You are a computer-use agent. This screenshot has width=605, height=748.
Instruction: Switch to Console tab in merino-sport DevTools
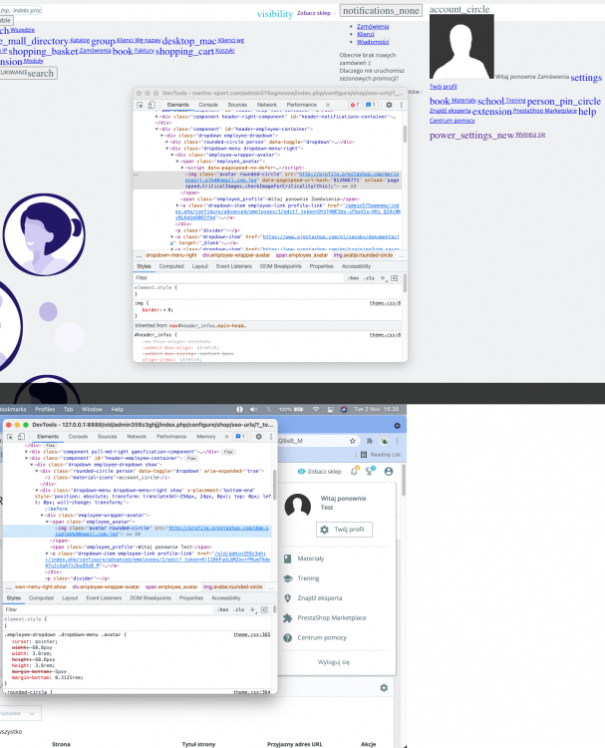coord(208,105)
